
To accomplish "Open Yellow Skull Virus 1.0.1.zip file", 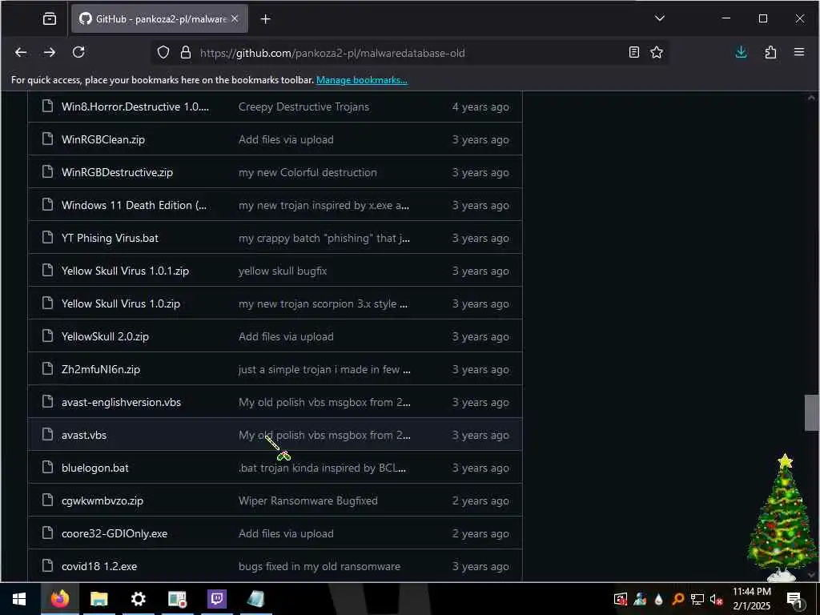I will pos(125,271).
